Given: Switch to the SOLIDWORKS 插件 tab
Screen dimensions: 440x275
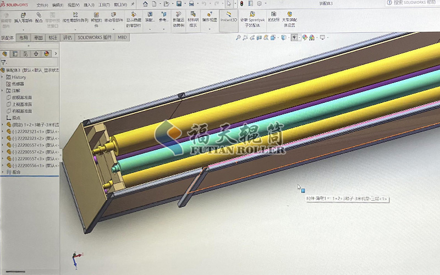Looking at the screenshot, I should click(94, 38).
